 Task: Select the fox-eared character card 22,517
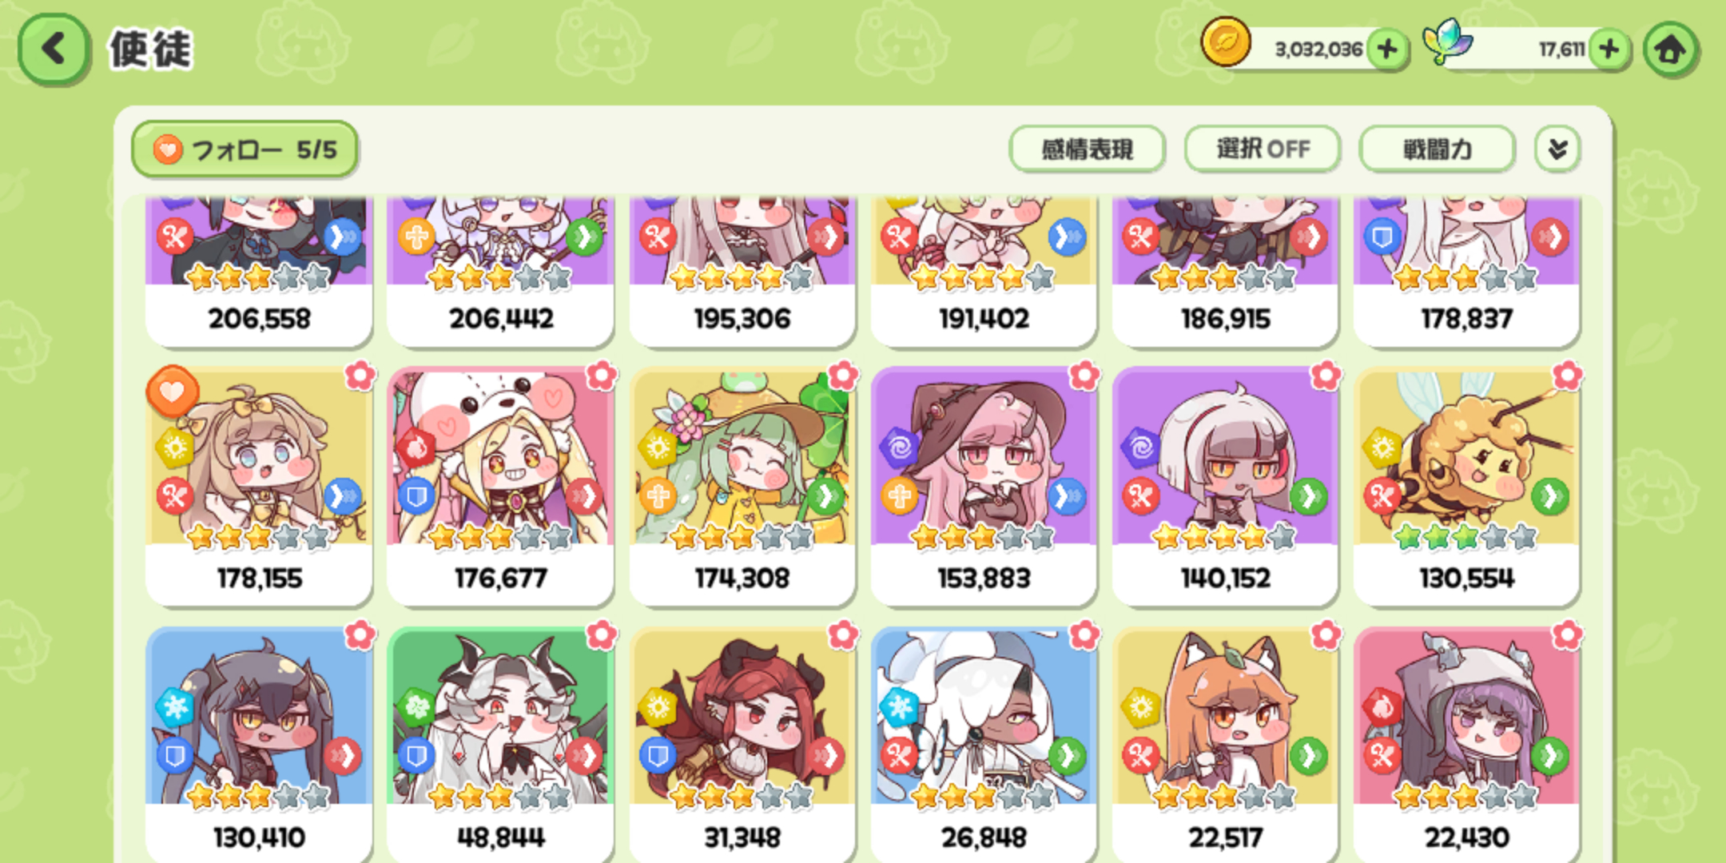pyautogui.click(x=1225, y=745)
